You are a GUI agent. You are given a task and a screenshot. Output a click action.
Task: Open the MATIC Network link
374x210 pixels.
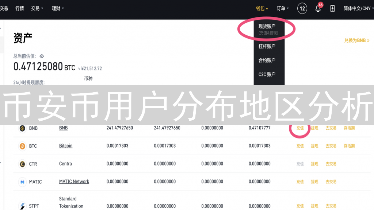(74, 182)
